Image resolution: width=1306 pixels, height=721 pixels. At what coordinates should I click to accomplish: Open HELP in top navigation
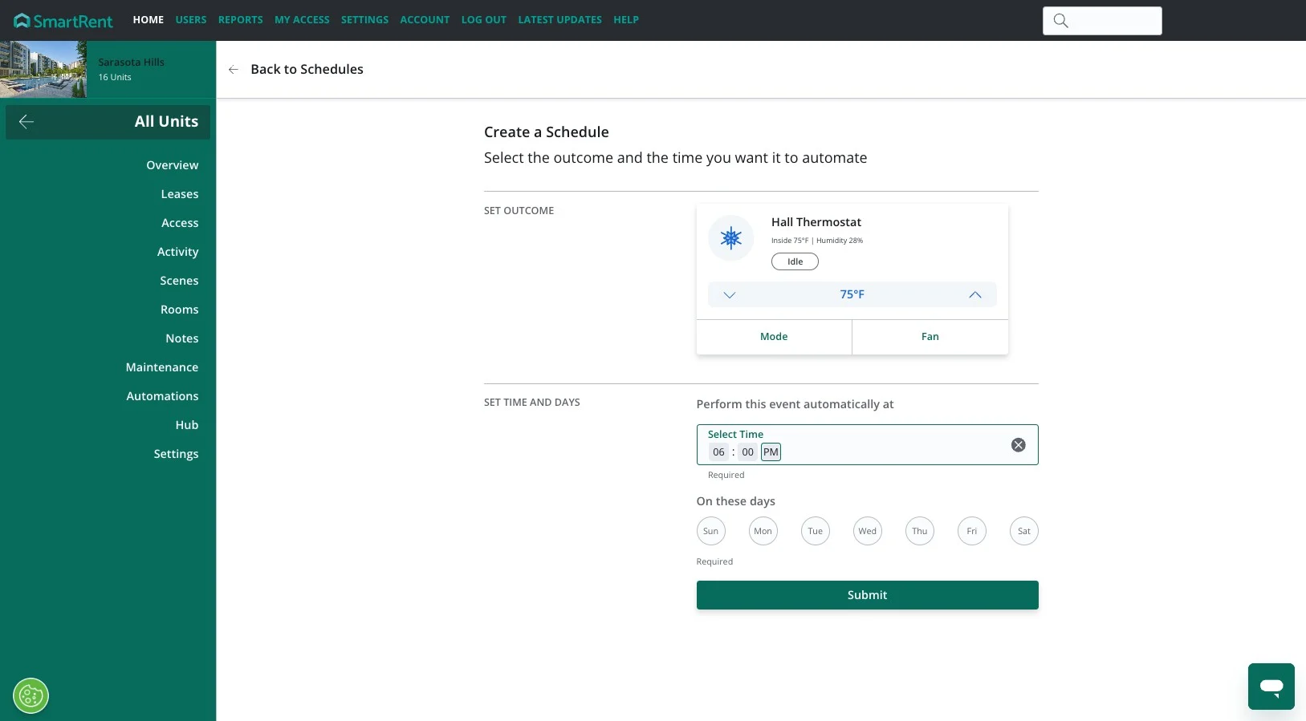click(x=626, y=20)
